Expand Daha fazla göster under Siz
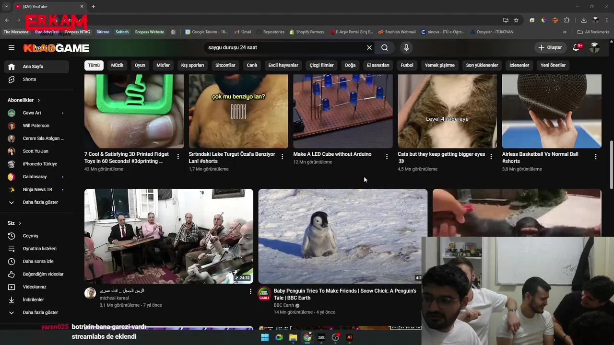 click(x=36, y=312)
